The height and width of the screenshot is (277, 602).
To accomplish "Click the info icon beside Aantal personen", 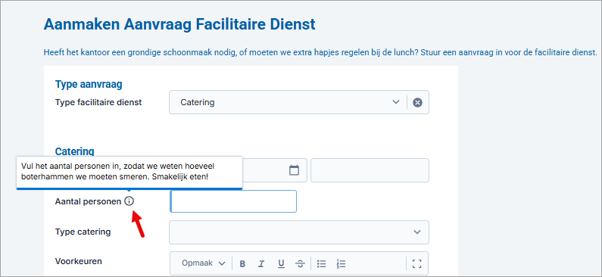I will coord(129,201).
